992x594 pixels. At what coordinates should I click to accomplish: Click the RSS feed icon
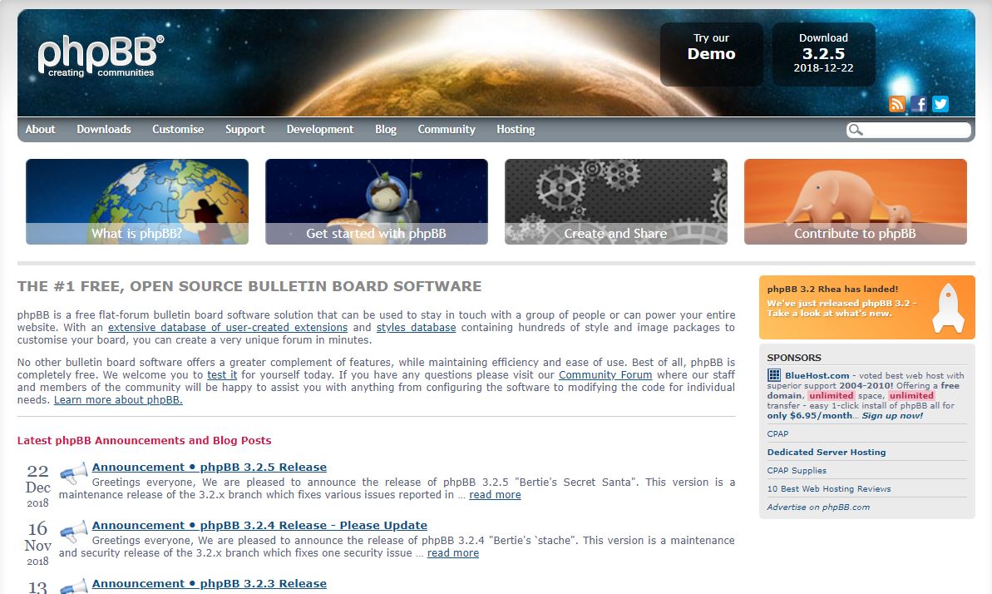(897, 104)
